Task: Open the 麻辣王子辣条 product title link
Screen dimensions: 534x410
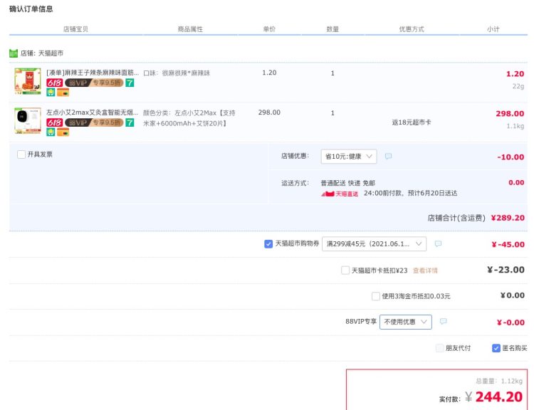Action: coord(93,73)
